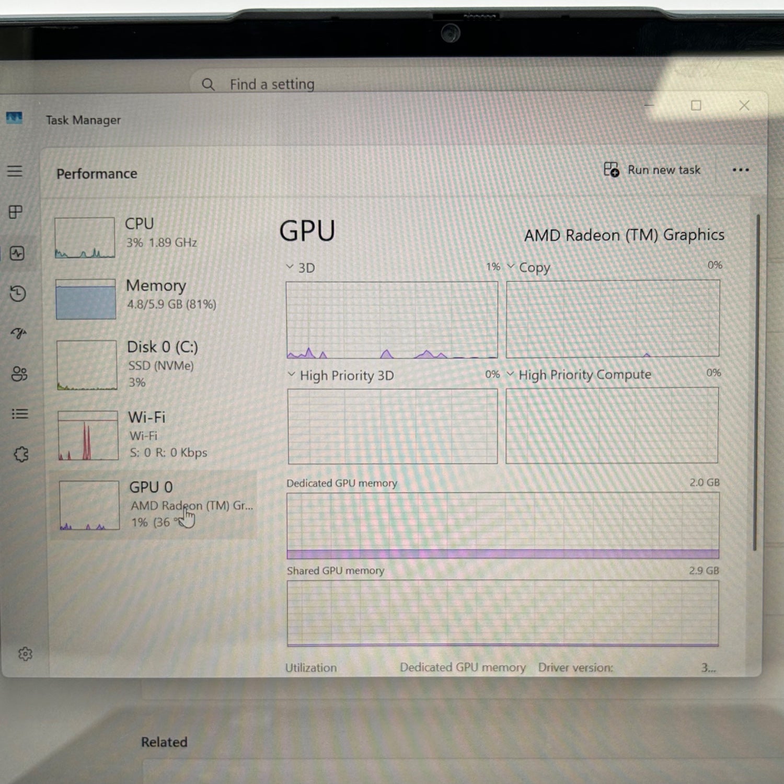Select the Performance page icon
Image resolution: width=784 pixels, height=784 pixels.
17,253
